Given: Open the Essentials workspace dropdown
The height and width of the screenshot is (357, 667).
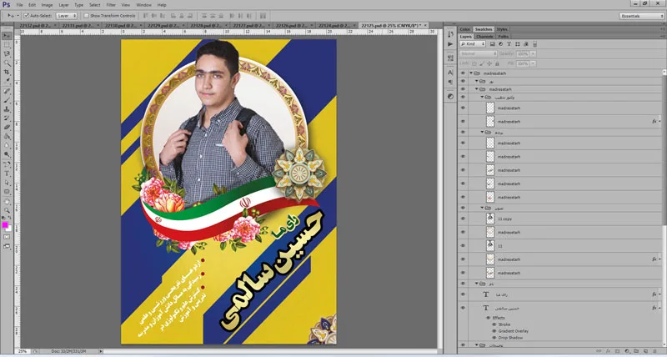Looking at the screenshot, I should coord(641,16).
